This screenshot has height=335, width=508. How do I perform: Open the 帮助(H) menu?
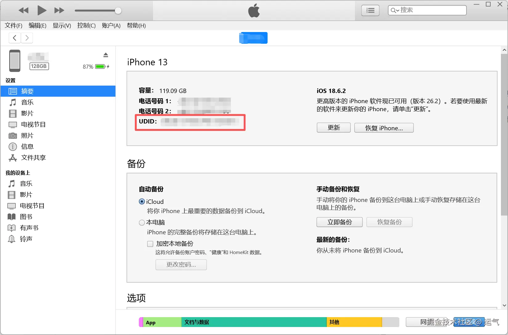136,26
